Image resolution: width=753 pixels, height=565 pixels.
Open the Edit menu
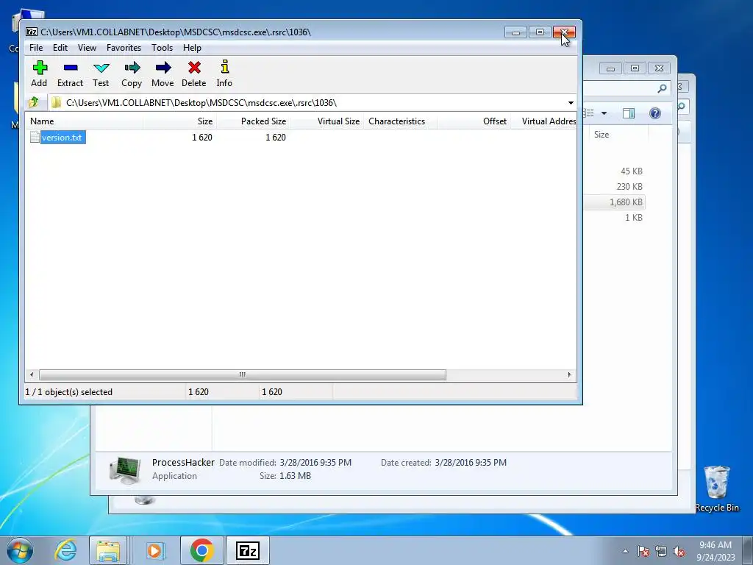click(60, 48)
